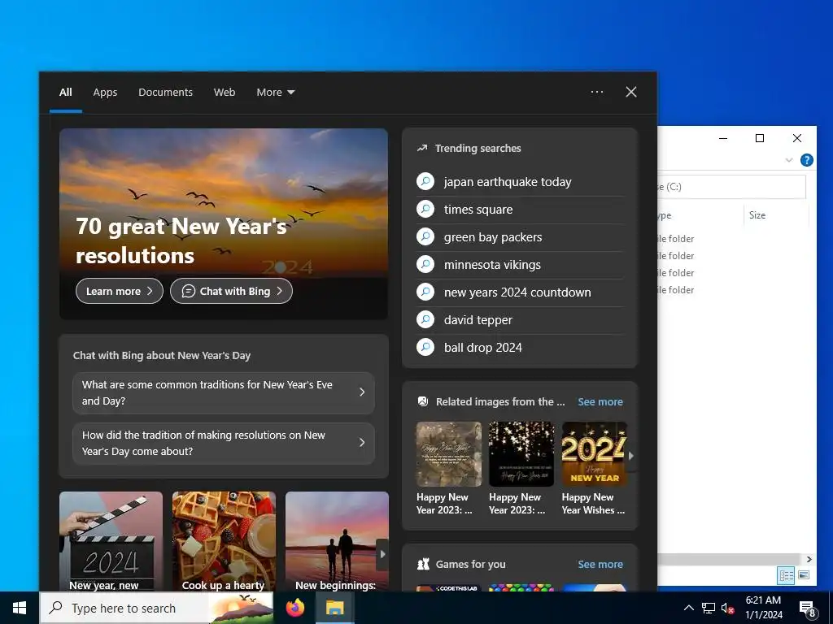Click the search highlight landscape image in taskbar
Image resolution: width=833 pixels, height=624 pixels.
coord(241,608)
